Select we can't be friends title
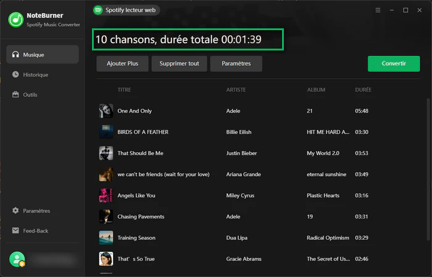This screenshot has height=277, width=432. click(164, 174)
